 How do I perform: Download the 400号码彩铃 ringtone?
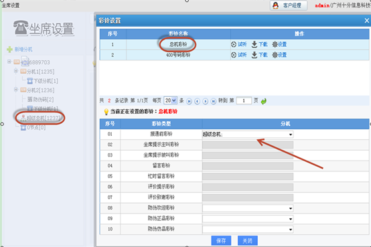pyautogui.click(x=259, y=55)
